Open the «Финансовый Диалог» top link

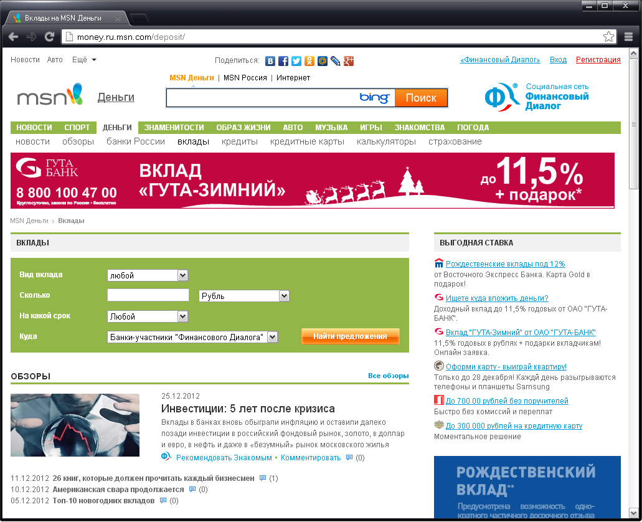pyautogui.click(x=500, y=60)
